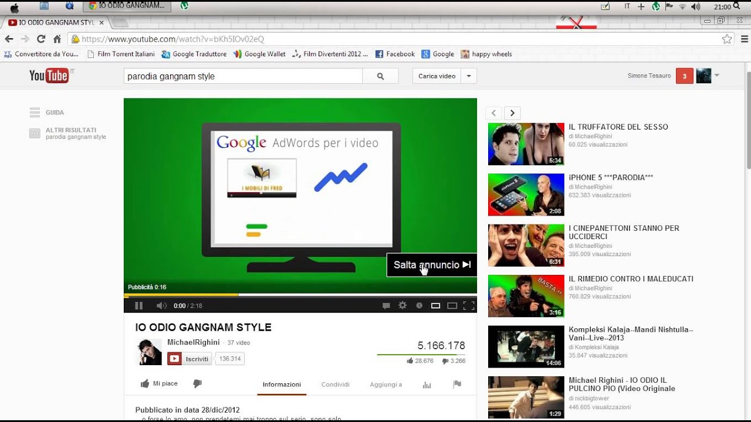Mute the video player volume icon
The height and width of the screenshot is (422, 751).
(x=161, y=305)
